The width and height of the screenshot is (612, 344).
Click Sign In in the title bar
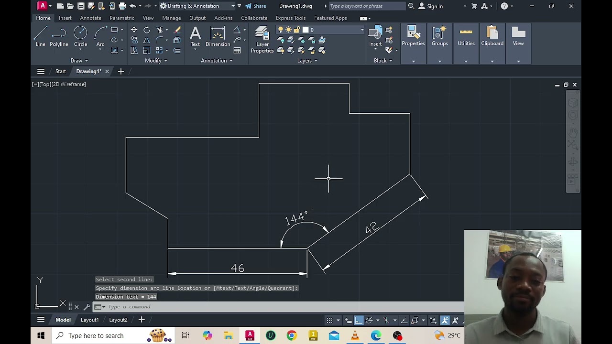[x=430, y=6]
